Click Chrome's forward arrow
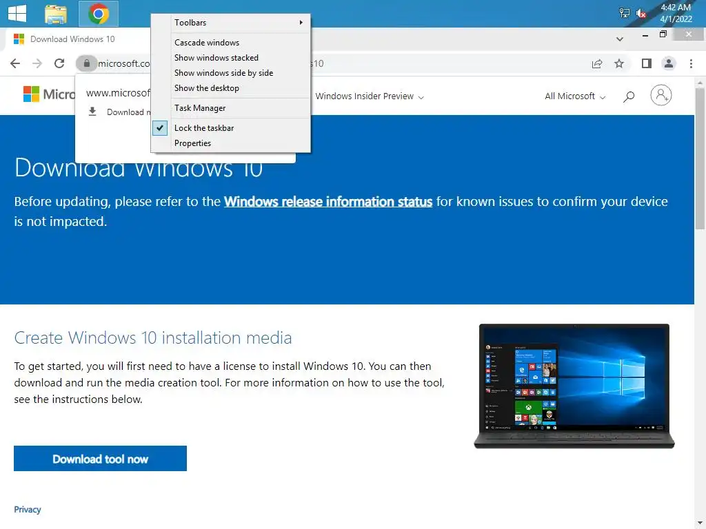Screen dimensions: 706x529 [37, 63]
